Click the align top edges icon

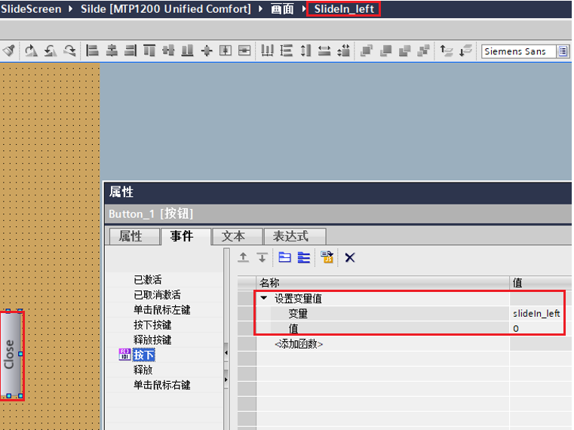[149, 51]
